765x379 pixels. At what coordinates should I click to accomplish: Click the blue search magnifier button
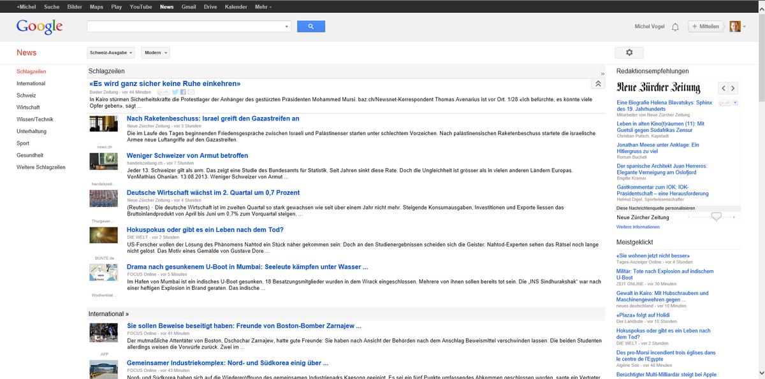tap(311, 26)
